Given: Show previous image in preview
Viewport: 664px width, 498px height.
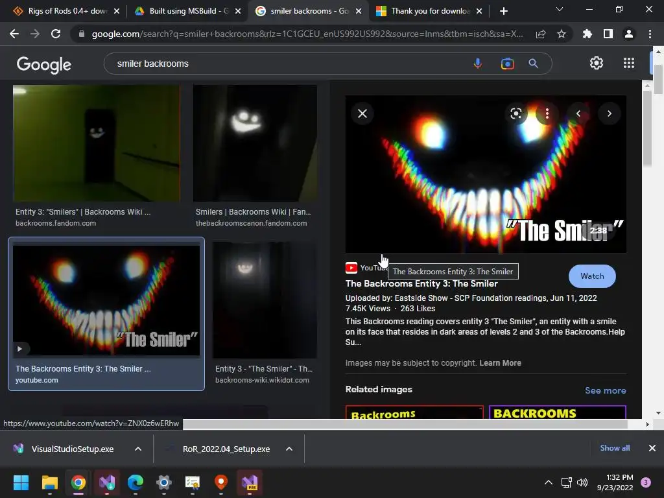Looking at the screenshot, I should [578, 113].
